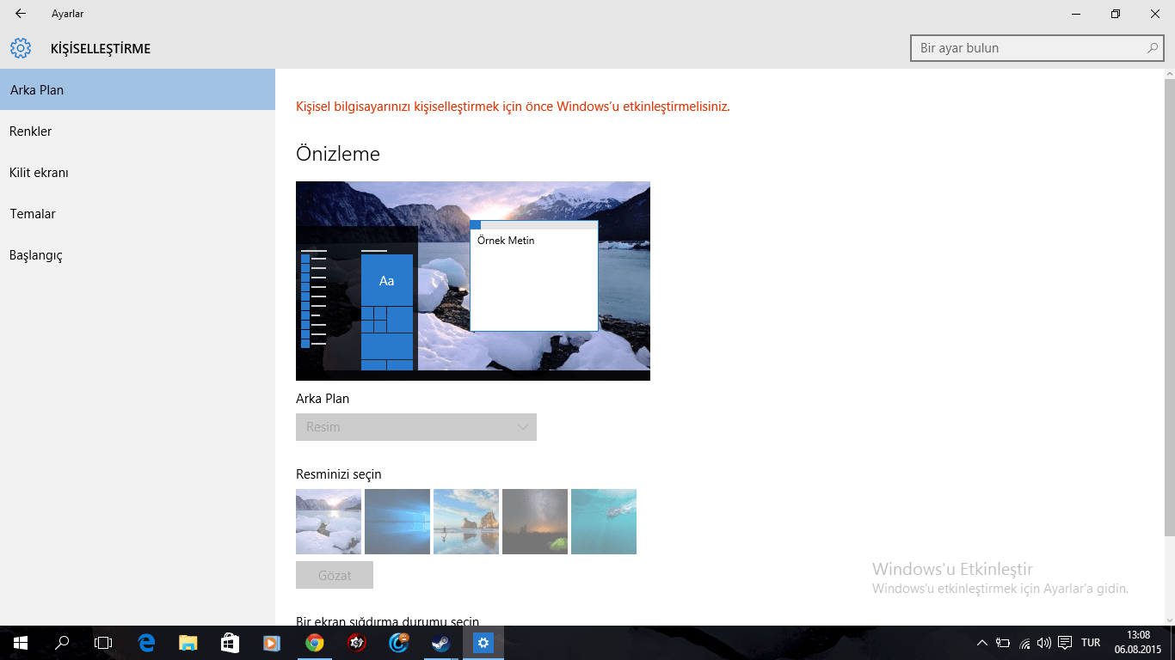Open the Başlangıç settings page
Viewport: 1175px width, 660px height.
tap(138, 254)
